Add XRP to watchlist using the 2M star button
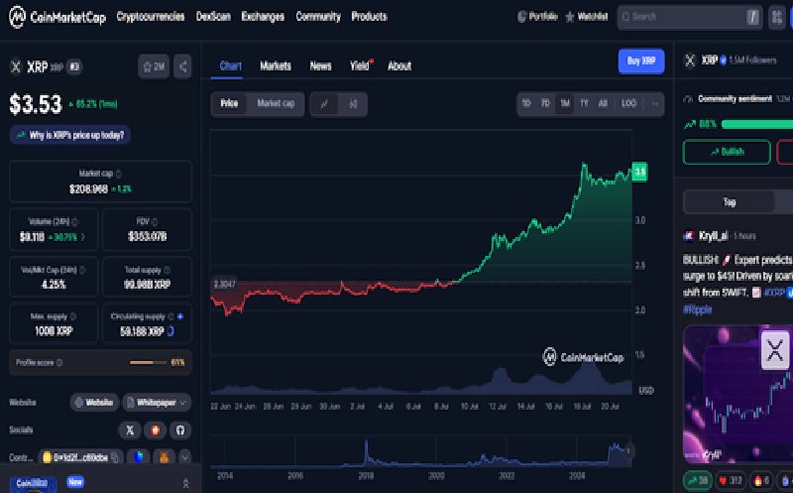 tap(154, 66)
